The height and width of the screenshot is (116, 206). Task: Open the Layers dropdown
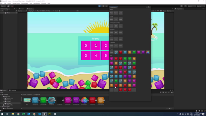192,6
